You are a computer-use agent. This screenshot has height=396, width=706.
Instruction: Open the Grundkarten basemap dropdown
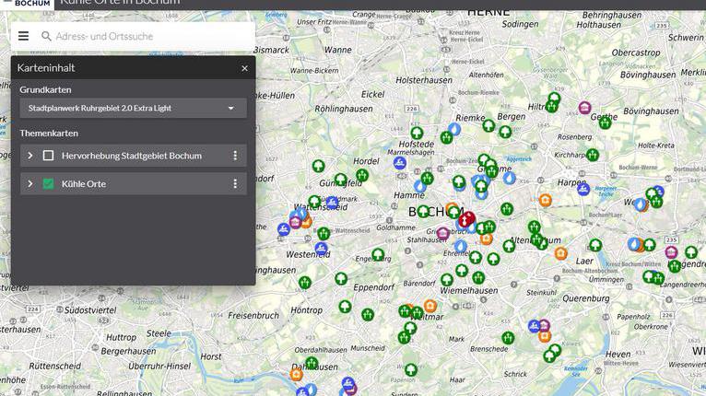[x=134, y=108]
